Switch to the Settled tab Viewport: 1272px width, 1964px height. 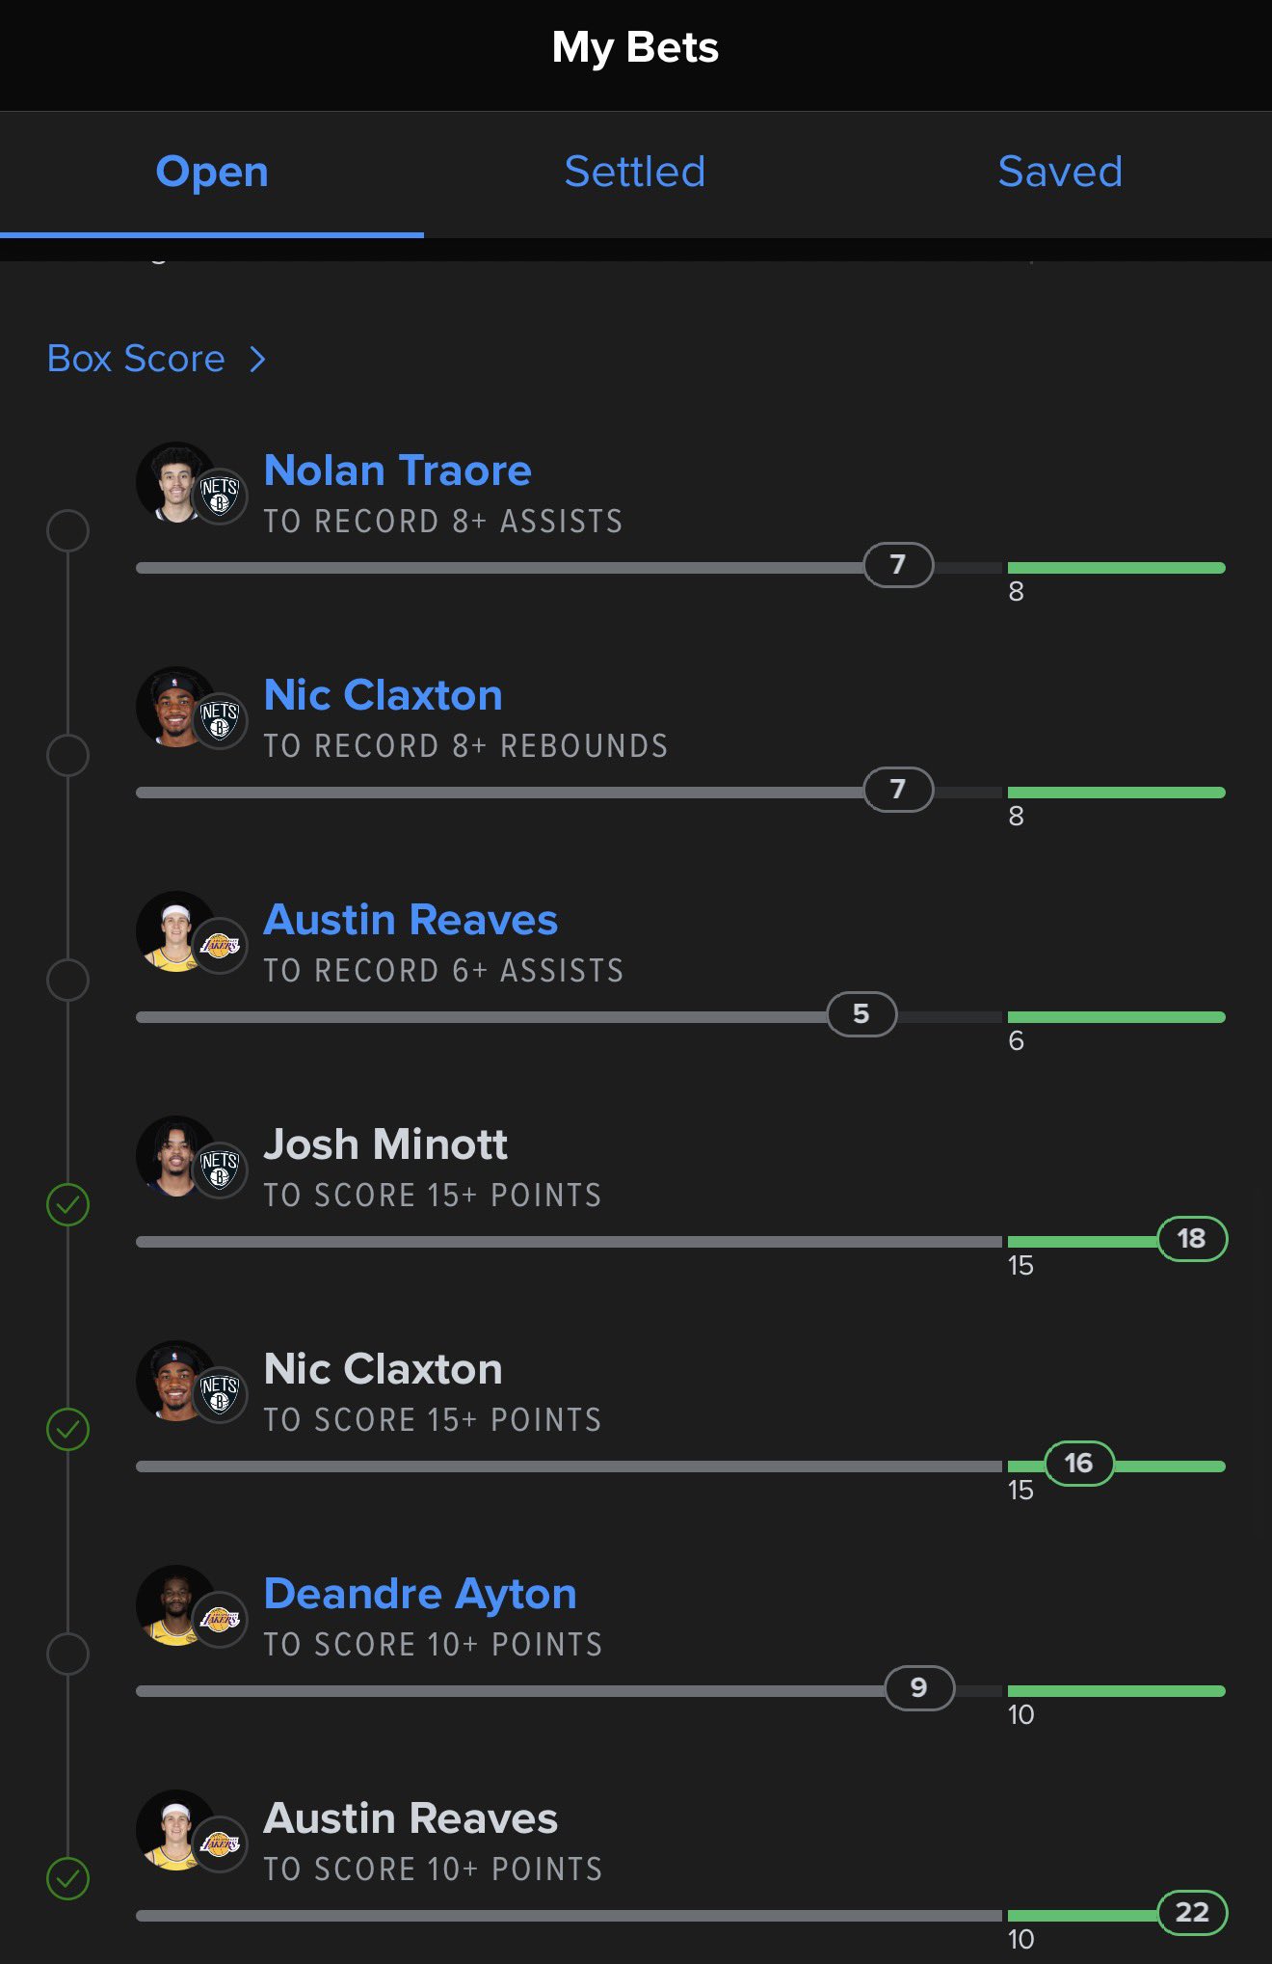[x=635, y=173]
